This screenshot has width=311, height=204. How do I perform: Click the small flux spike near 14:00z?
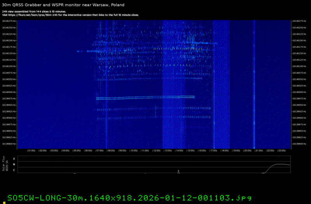pos(178,172)
